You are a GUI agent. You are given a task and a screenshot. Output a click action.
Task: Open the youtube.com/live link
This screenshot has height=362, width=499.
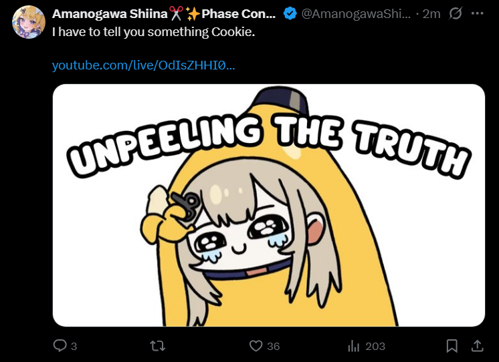[x=143, y=65]
